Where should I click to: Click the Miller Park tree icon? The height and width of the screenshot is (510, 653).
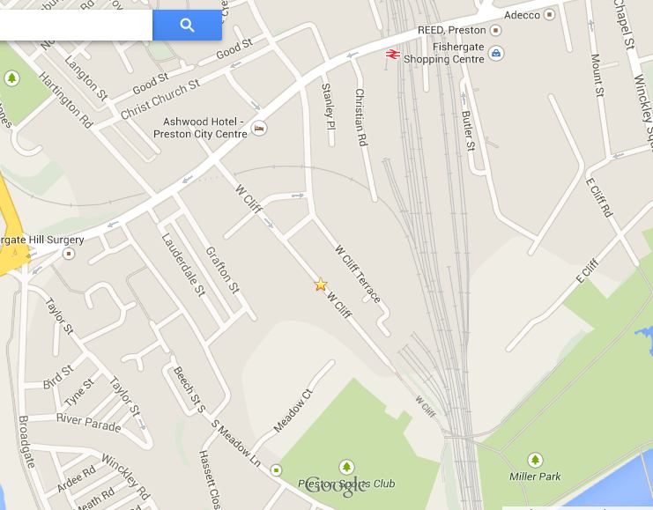coord(535,460)
